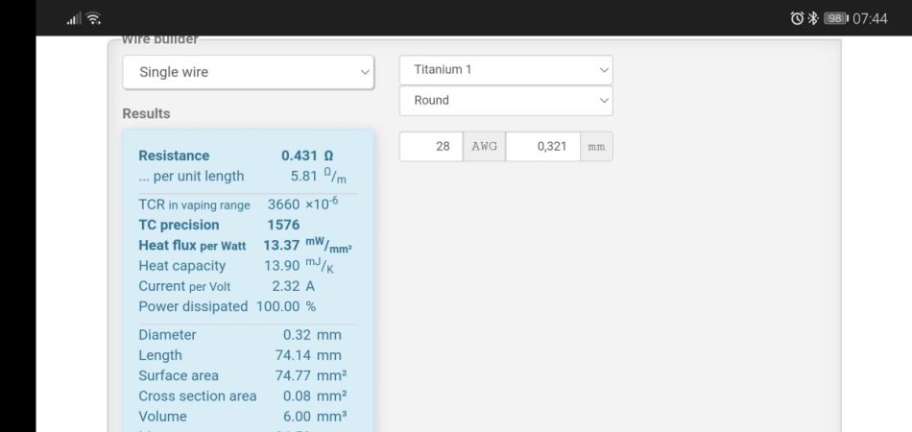Select the Heat flux value 13.37

[x=281, y=246]
